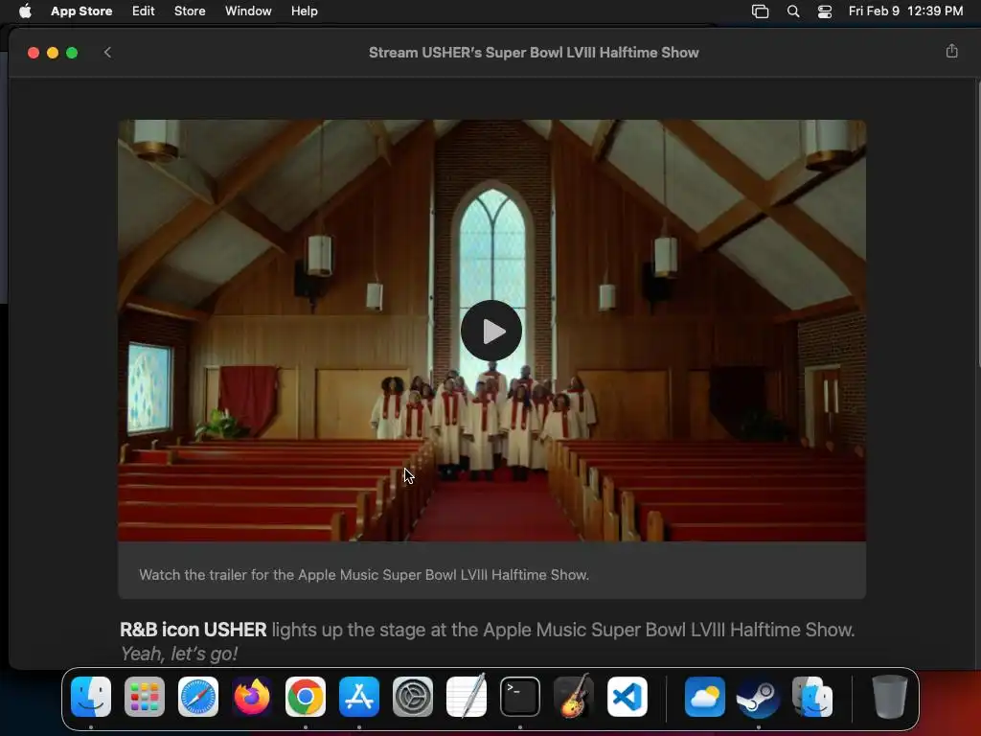Open TextEdit from the Dock
Image resolution: width=981 pixels, height=736 pixels.
(x=467, y=697)
